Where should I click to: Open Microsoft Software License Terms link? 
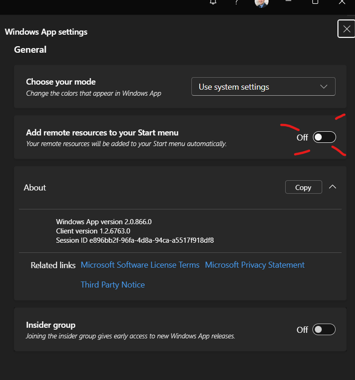pos(140,265)
